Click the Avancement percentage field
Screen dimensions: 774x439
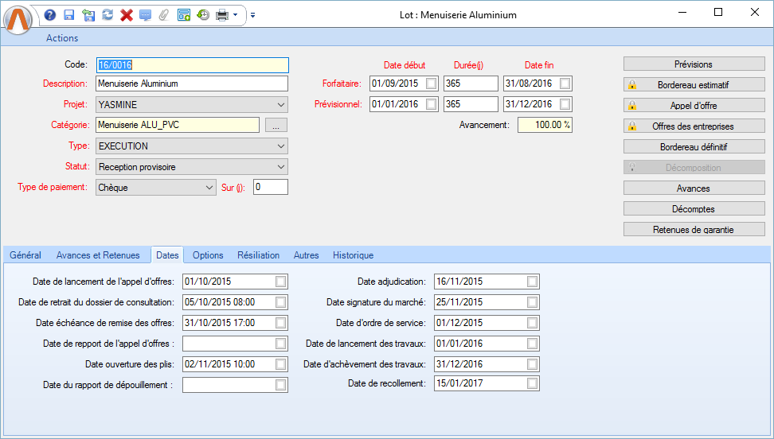(x=545, y=125)
